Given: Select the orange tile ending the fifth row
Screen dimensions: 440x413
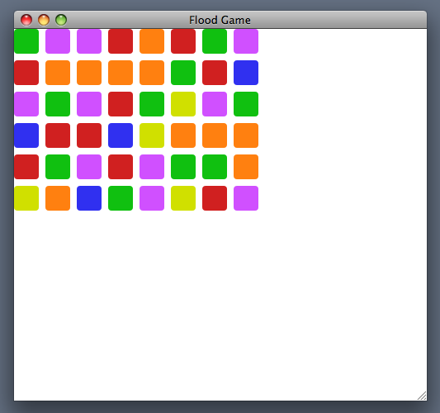Looking at the screenshot, I should (x=246, y=167).
